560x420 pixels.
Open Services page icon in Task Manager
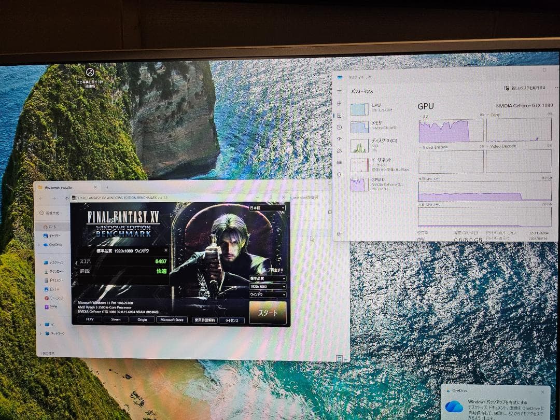339,174
